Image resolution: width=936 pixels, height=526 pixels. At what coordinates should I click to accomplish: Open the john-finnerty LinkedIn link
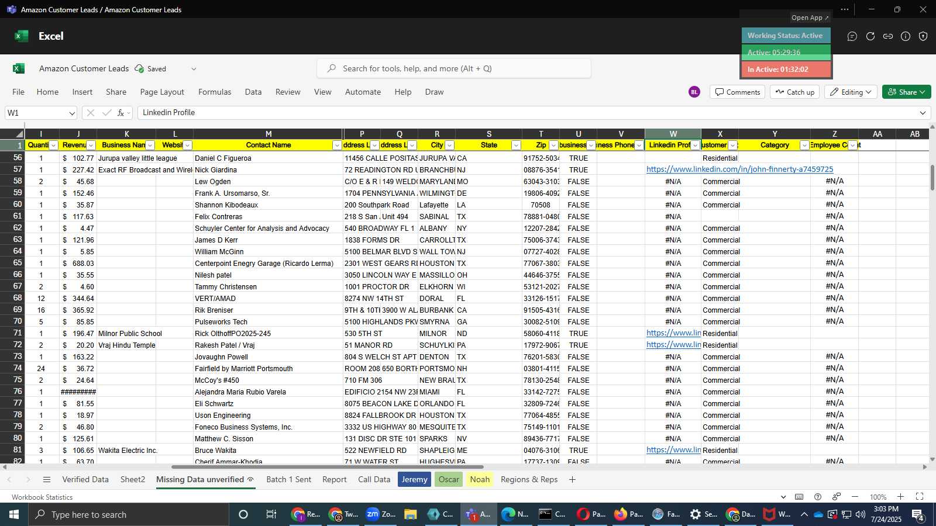click(739, 169)
